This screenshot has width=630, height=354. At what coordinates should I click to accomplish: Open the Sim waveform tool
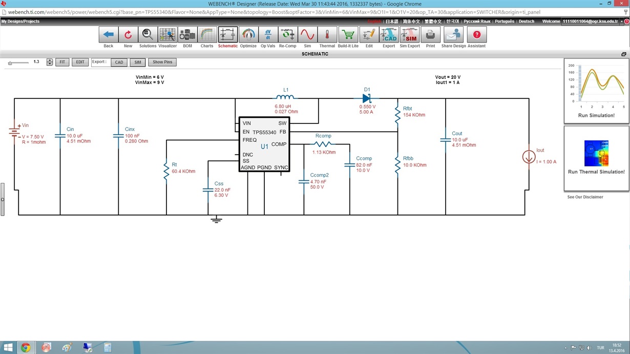pyautogui.click(x=307, y=35)
